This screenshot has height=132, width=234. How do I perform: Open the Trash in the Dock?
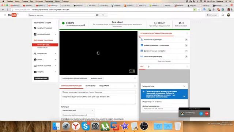178,126
